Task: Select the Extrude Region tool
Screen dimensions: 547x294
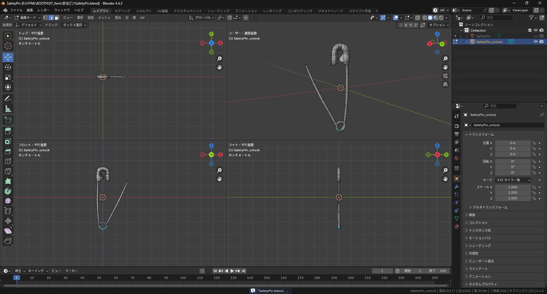Action: (x=7, y=131)
